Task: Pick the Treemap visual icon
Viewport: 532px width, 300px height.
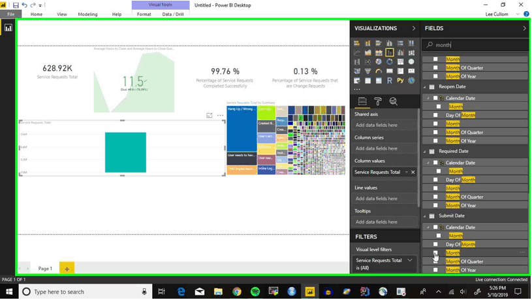Action: tap(400, 62)
